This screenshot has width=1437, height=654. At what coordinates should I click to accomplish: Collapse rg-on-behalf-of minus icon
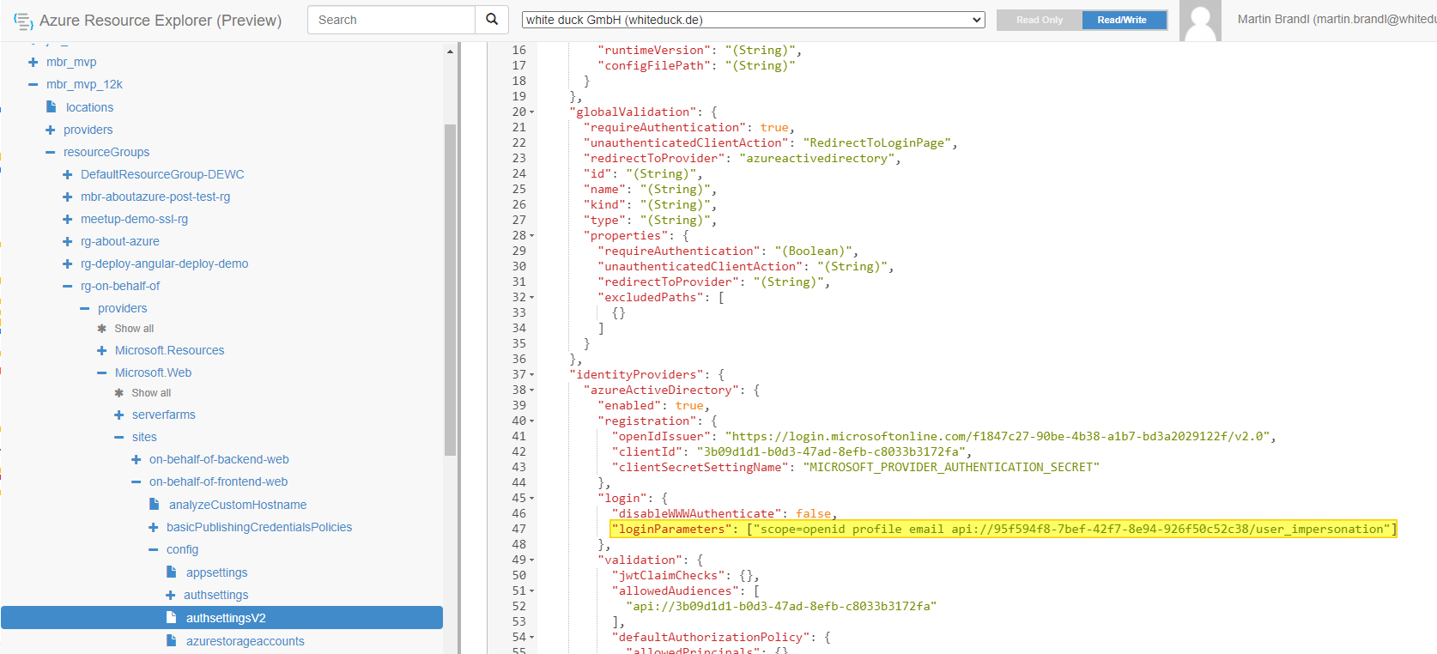pyautogui.click(x=68, y=286)
